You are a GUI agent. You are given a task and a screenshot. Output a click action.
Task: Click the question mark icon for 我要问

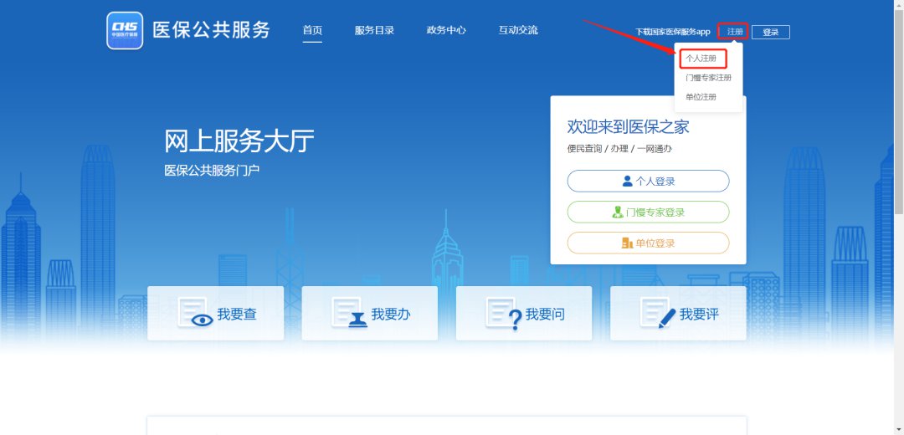(505, 315)
